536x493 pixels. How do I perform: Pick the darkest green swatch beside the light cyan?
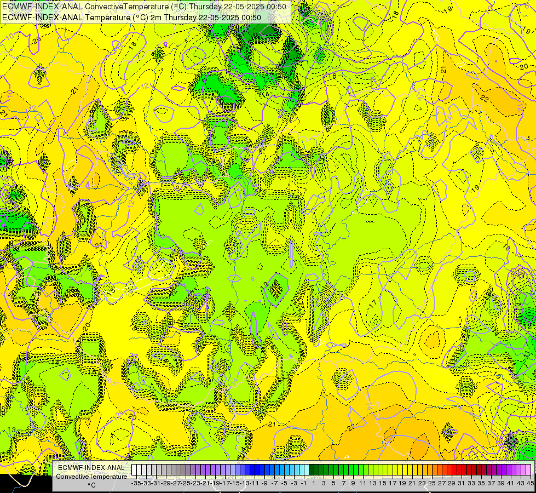pos(312,470)
